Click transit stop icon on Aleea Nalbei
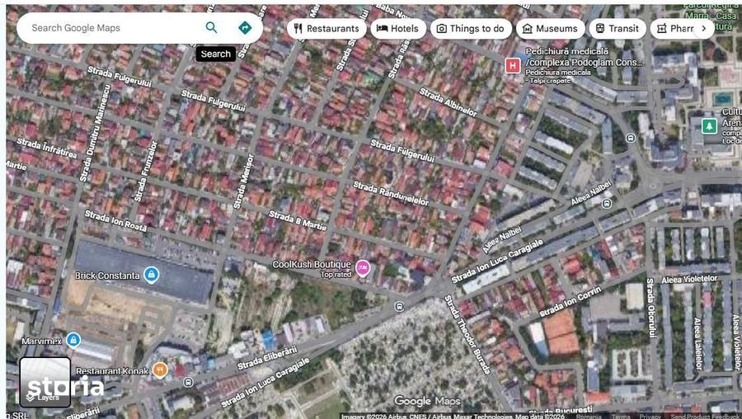 (x=607, y=204)
